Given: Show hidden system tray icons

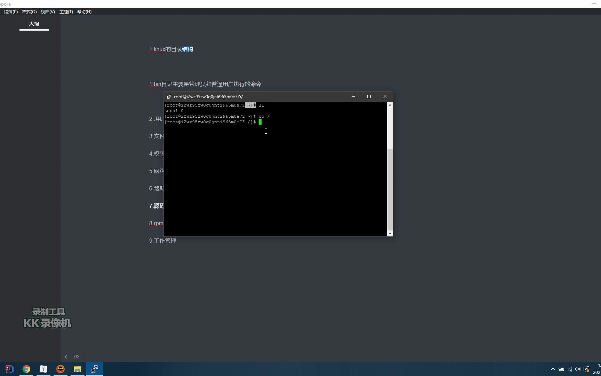Looking at the screenshot, I should click(553, 369).
